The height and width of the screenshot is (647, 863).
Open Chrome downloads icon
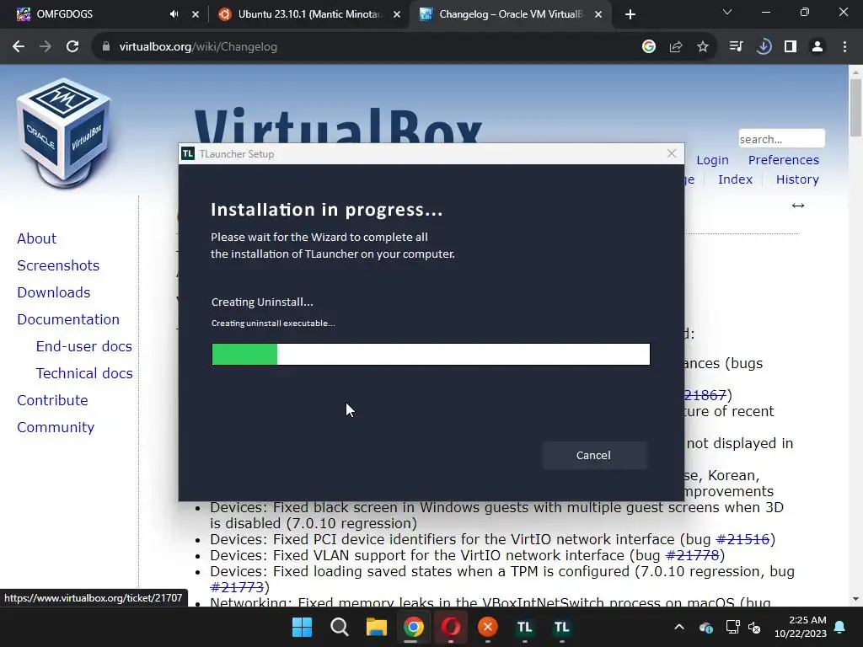pyautogui.click(x=764, y=47)
